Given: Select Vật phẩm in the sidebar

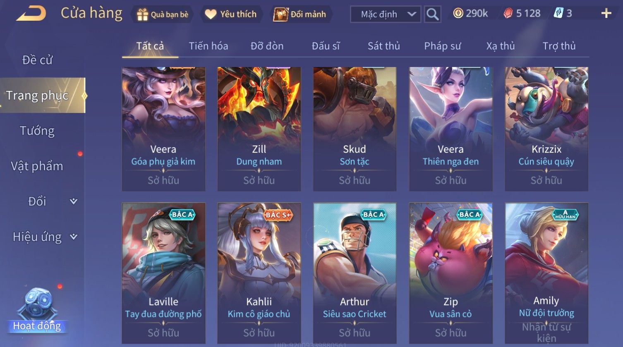Looking at the screenshot, I should click(37, 166).
